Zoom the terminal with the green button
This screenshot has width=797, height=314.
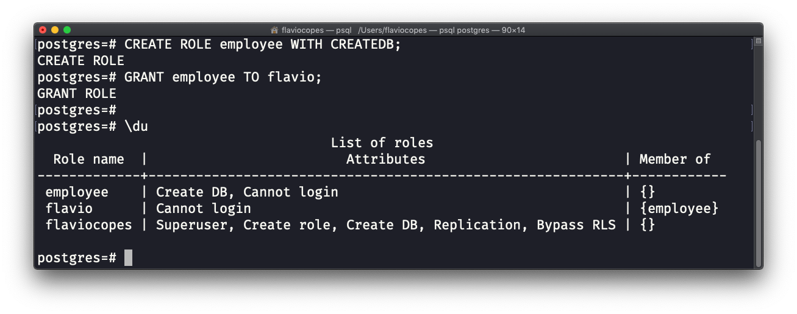point(67,30)
